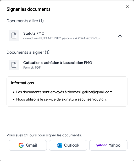Click the thomas1.gaillot@gmail.com address line
134x161 pixels.
[65, 92]
